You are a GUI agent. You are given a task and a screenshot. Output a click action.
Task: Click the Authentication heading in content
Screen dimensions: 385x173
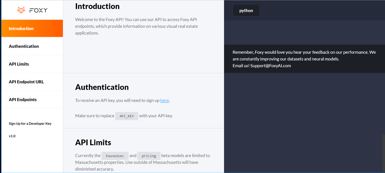point(102,87)
